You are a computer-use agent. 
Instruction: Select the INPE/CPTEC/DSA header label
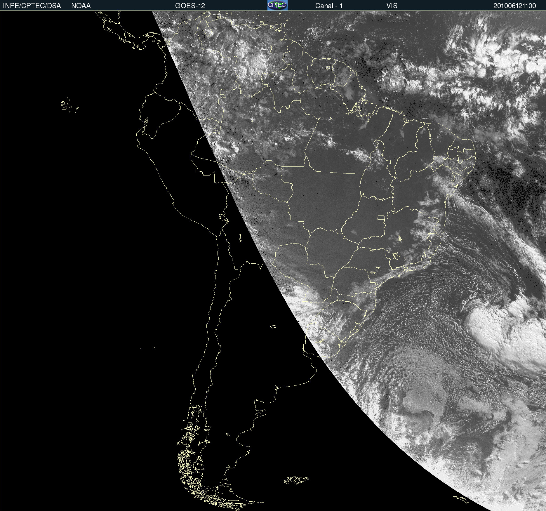[x=32, y=6]
